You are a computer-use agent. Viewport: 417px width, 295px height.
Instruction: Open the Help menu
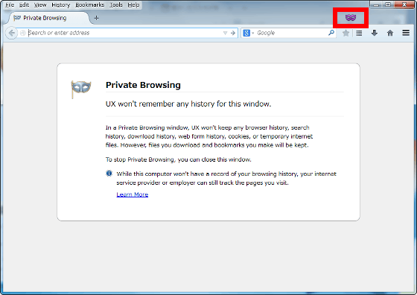[x=133, y=4]
